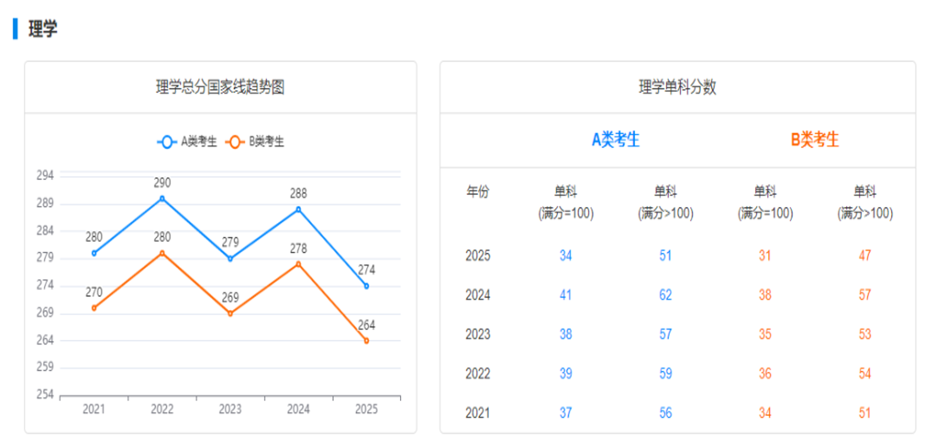Click the orange 2023 data point labeled 269
Screen dimensions: 936x446
pyautogui.click(x=230, y=314)
